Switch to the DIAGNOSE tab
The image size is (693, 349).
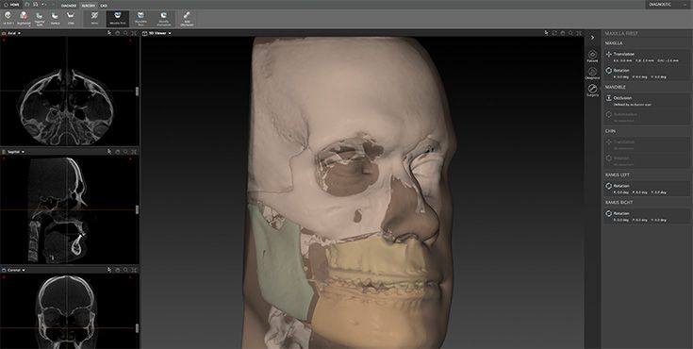pyautogui.click(x=69, y=6)
